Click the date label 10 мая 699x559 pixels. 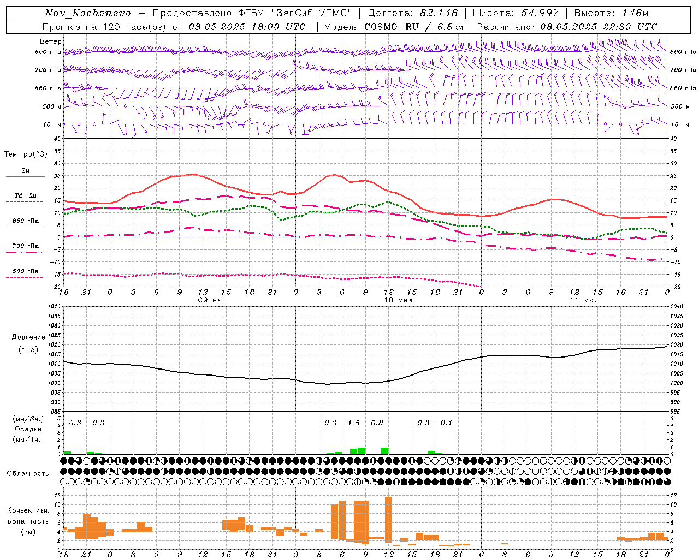tap(398, 300)
